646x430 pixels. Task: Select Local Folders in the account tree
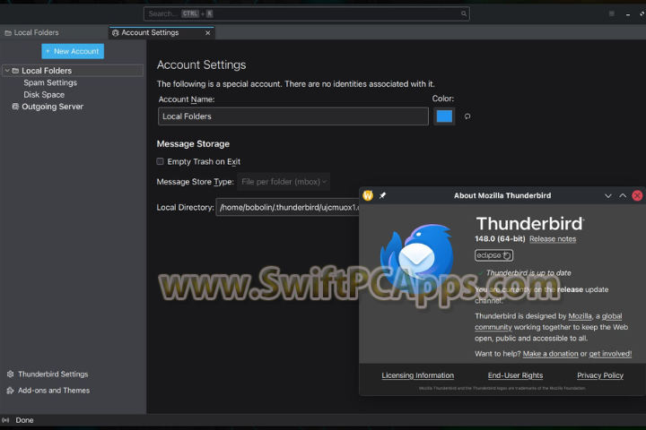73,71
